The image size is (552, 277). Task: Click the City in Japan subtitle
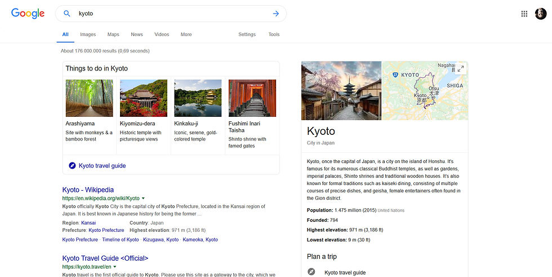(320, 143)
